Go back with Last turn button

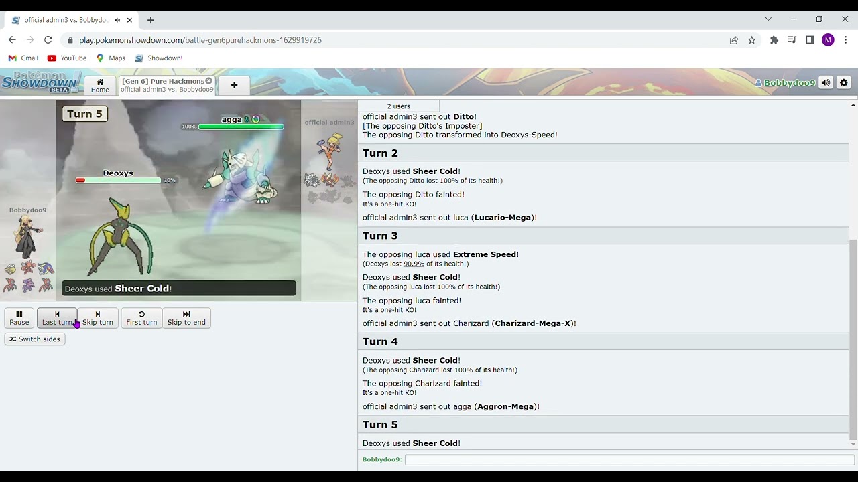point(57,318)
